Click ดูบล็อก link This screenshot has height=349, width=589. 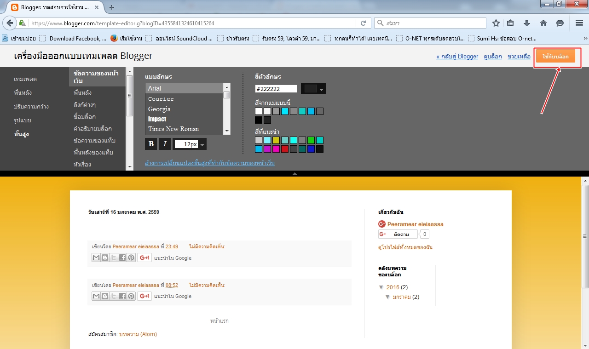(x=493, y=57)
